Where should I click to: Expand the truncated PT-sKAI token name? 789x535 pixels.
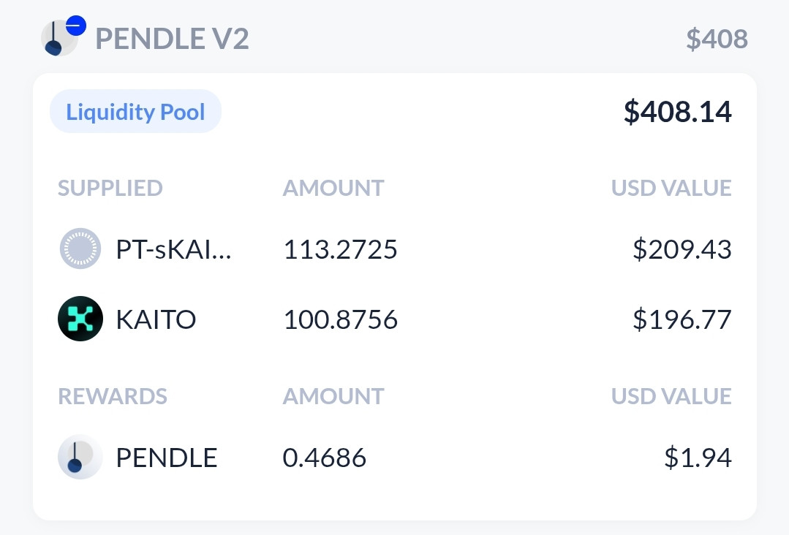point(173,248)
